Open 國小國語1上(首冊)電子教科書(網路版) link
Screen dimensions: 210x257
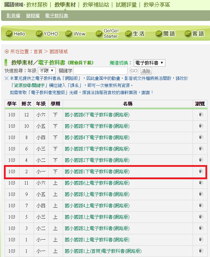coord(103,251)
